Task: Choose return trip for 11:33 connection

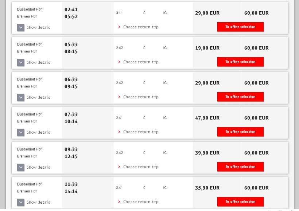Action: [140, 202]
